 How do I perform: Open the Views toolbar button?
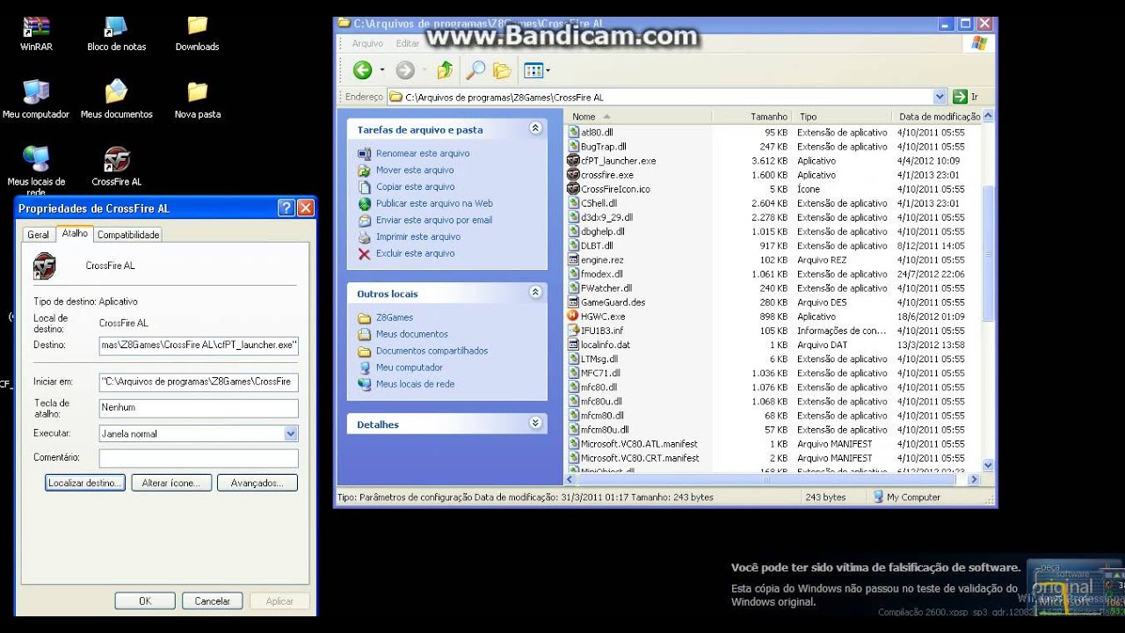click(536, 70)
